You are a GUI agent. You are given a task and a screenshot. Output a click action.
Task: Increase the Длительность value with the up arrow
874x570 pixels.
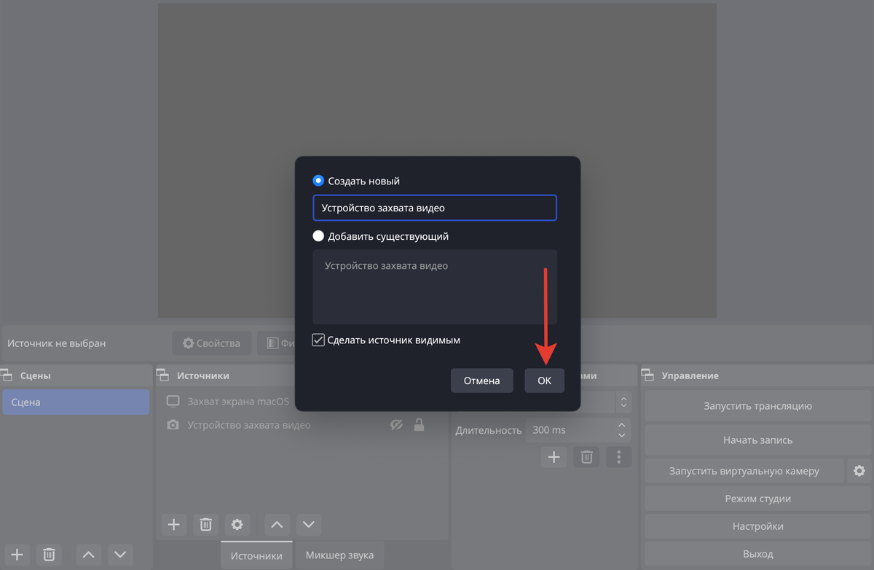pyautogui.click(x=621, y=425)
